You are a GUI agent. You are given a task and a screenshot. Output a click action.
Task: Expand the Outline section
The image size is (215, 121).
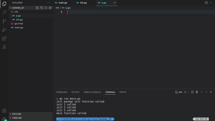(x=31, y=114)
